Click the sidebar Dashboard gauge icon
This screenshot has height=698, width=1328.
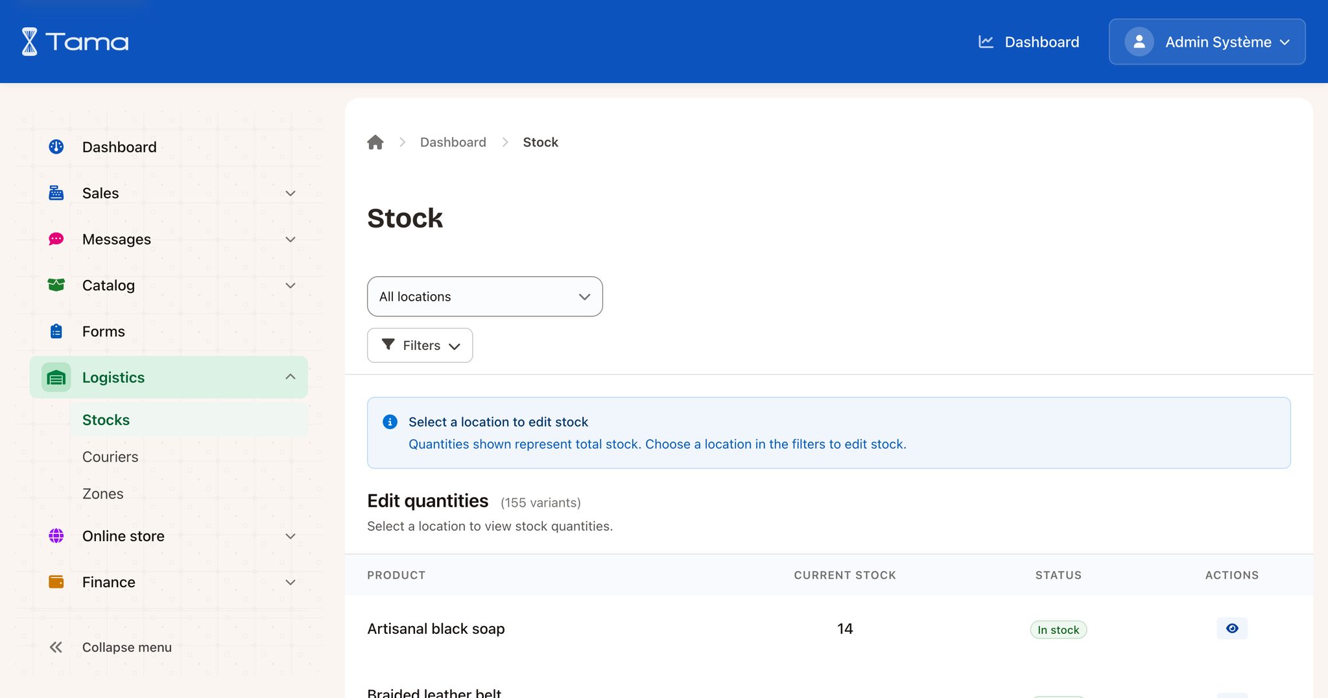(x=56, y=146)
